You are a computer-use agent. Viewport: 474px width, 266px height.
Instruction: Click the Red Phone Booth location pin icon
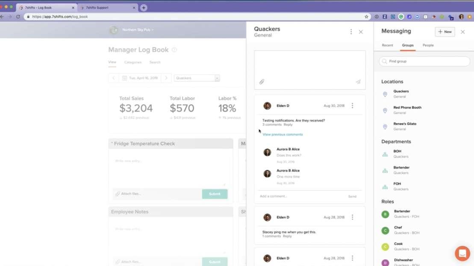coord(385,110)
